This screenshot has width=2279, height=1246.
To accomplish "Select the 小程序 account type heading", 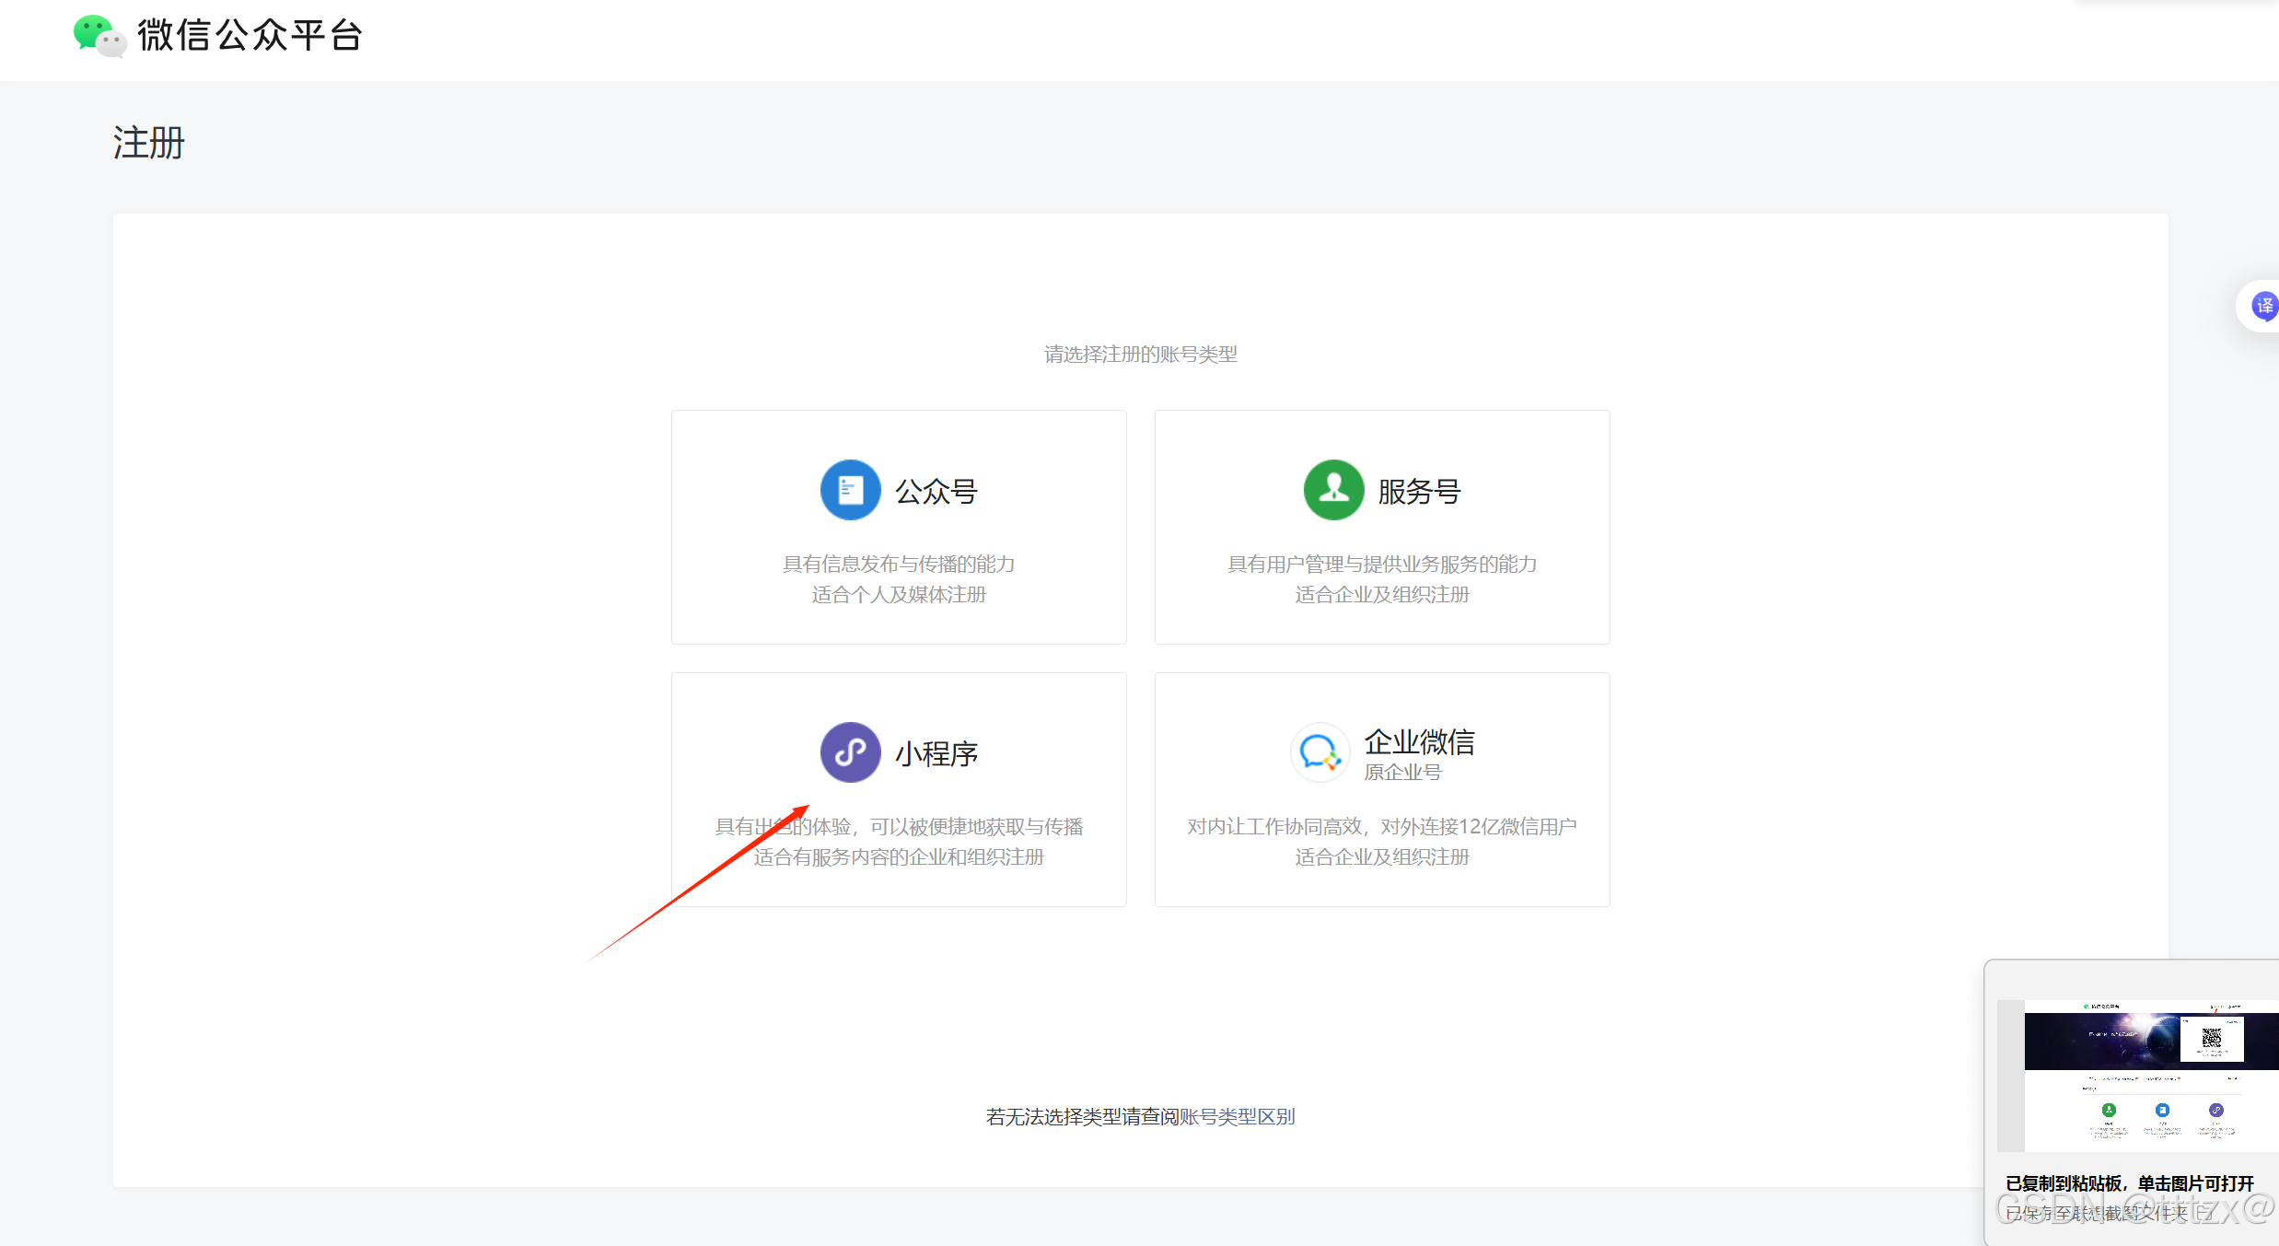I will click(936, 753).
